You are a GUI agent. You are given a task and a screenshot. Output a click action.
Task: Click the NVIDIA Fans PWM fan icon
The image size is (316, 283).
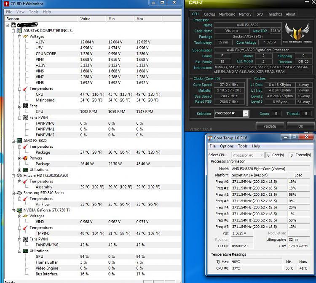coord(25,239)
